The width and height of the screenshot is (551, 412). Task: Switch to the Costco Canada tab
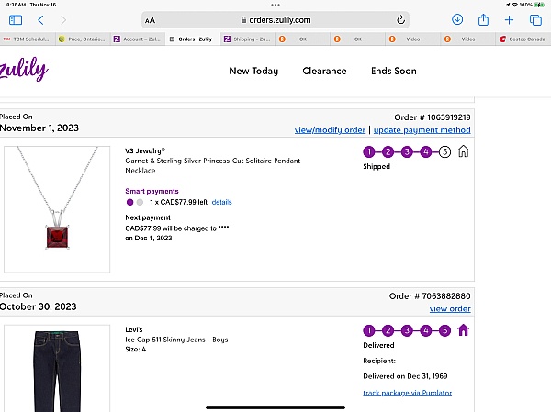tap(521, 39)
